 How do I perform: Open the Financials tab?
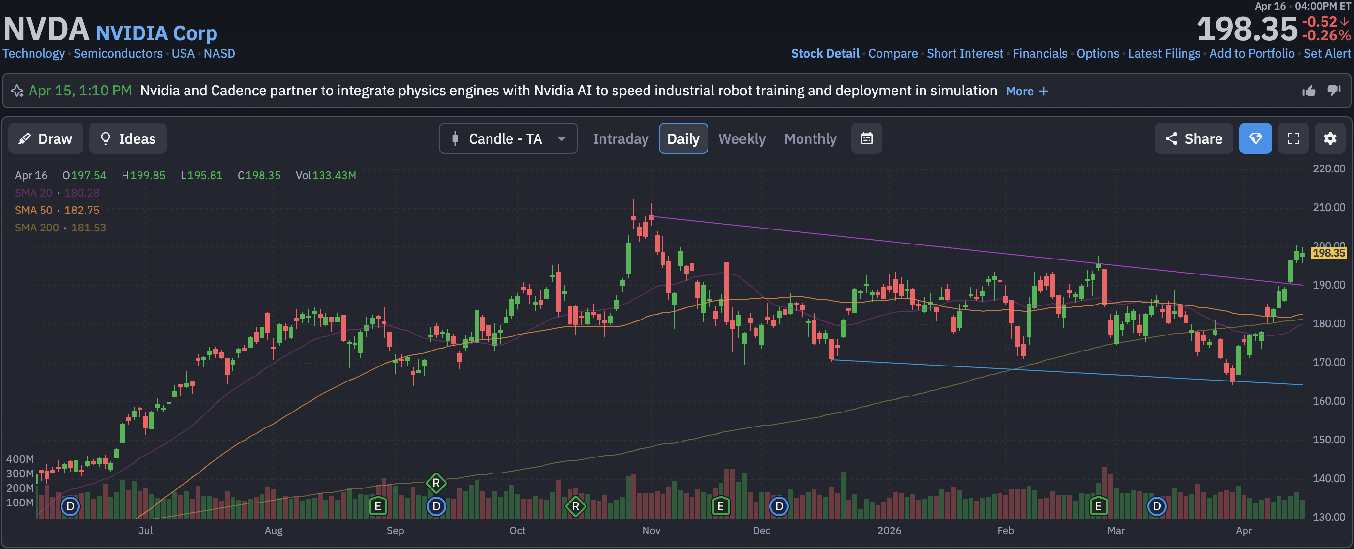click(1040, 54)
